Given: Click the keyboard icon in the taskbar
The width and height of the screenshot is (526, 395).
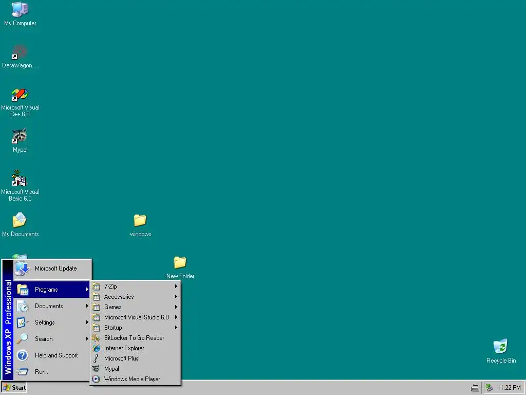Looking at the screenshot, I should click(475, 388).
